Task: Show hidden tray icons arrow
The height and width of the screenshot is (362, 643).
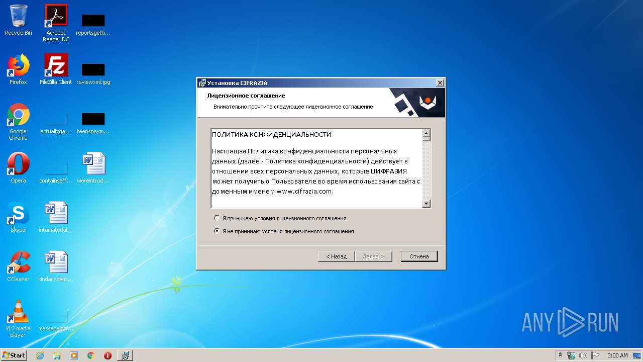Action: [561, 355]
